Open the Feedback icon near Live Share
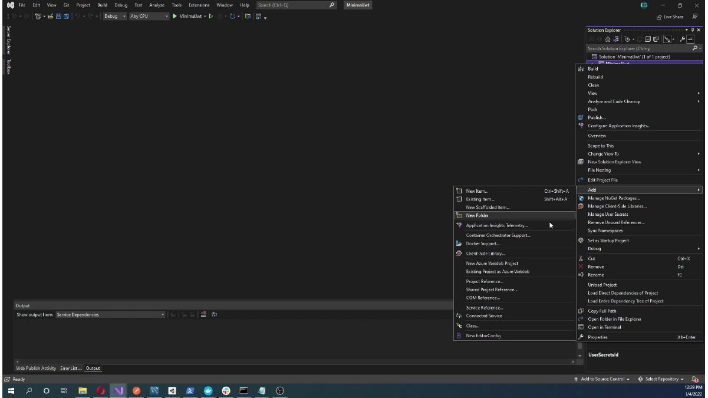 tap(695, 17)
